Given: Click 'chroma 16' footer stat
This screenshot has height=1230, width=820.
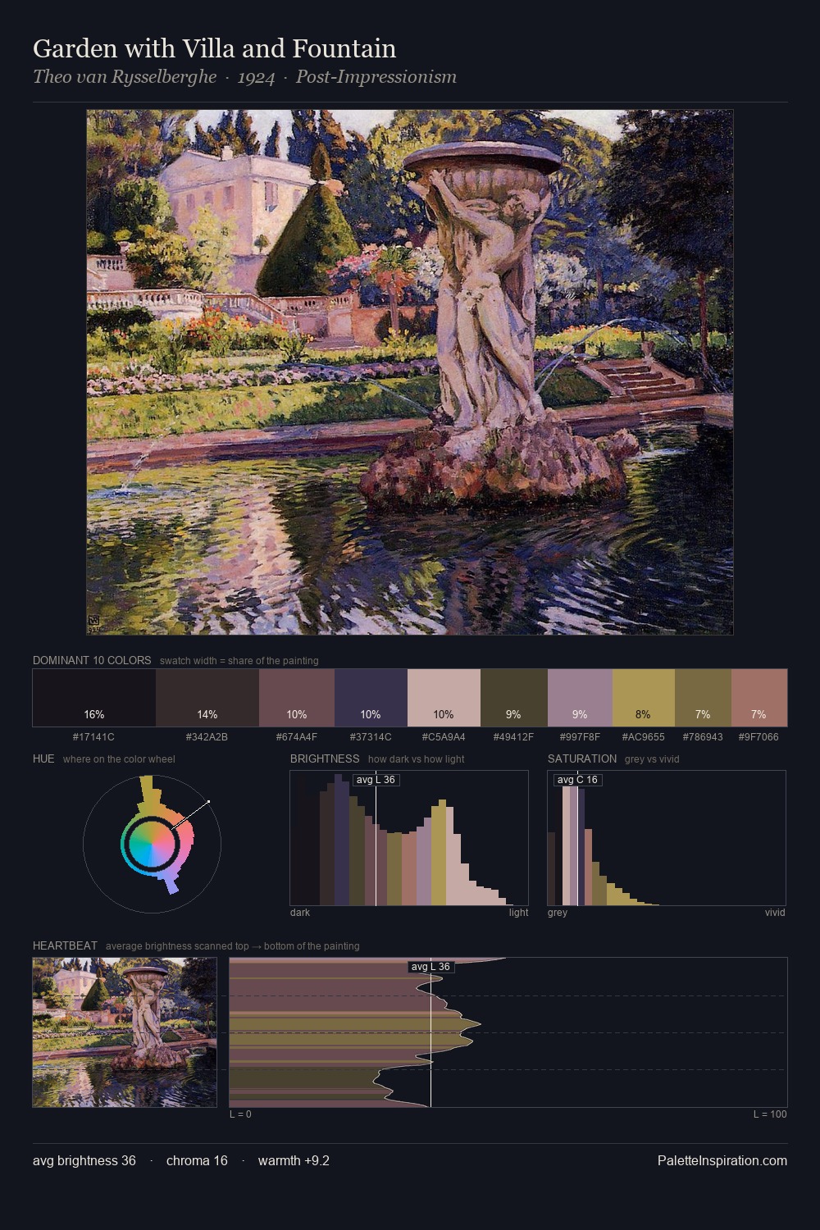Looking at the screenshot, I should click(197, 1160).
